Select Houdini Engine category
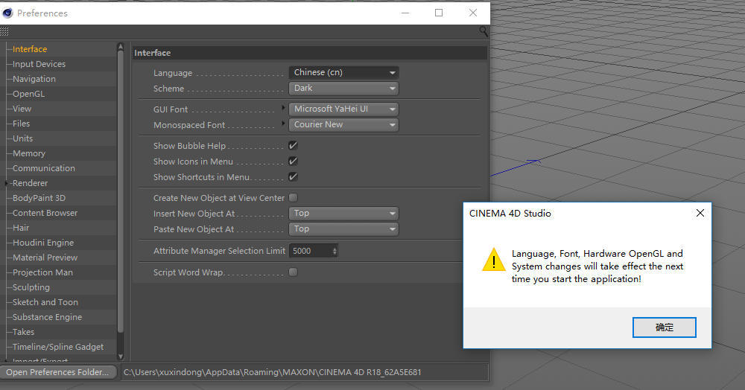Viewport: 745px width, 390px height. [x=43, y=243]
